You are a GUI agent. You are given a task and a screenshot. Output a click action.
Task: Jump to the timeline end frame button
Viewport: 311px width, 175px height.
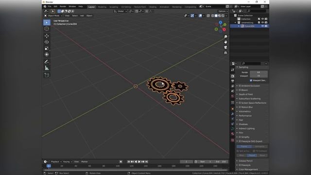[147, 162]
